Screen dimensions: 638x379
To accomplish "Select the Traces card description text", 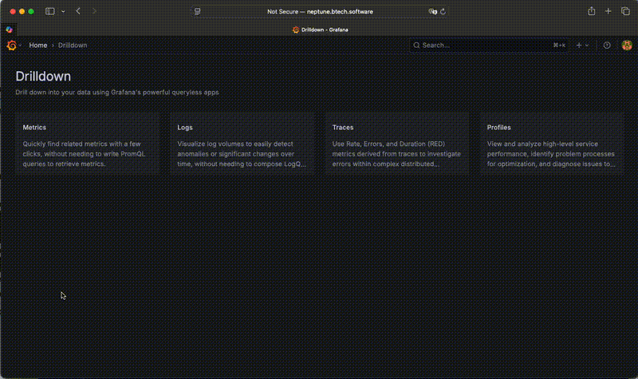I will 396,154.
